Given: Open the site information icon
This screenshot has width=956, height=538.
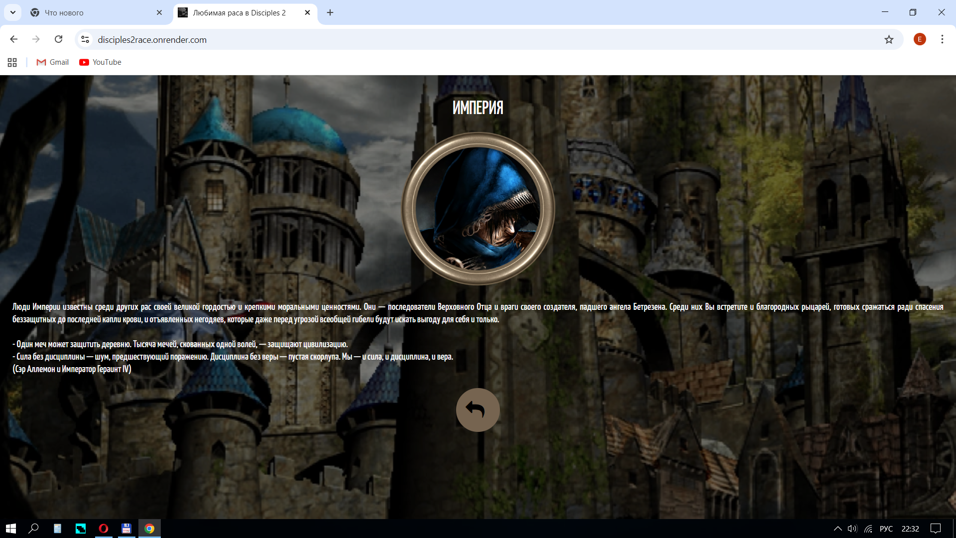Looking at the screenshot, I should pyautogui.click(x=85, y=39).
